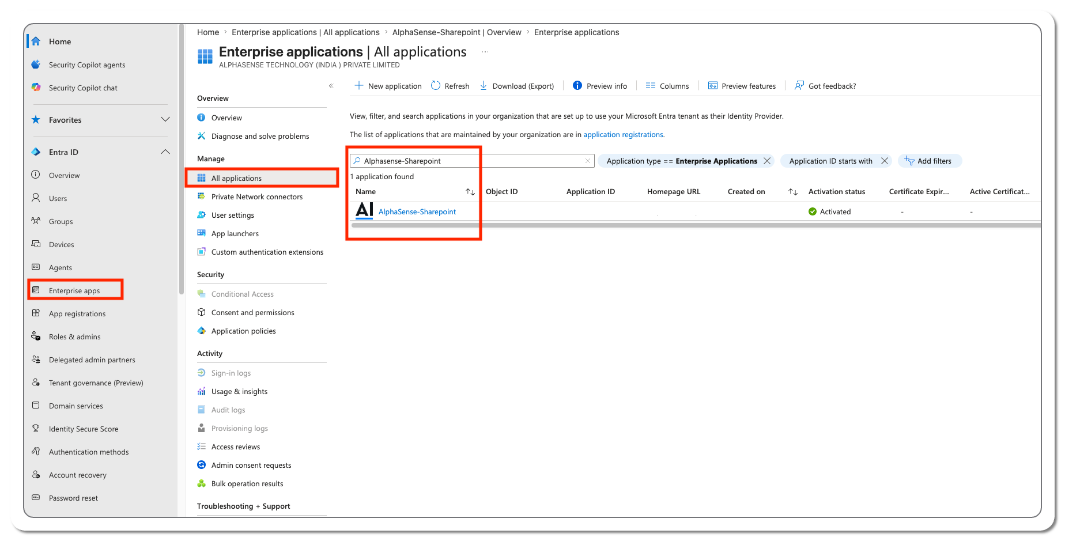The width and height of the screenshot is (1065, 541).
Task: Click the Preview features icon
Action: pyautogui.click(x=713, y=85)
